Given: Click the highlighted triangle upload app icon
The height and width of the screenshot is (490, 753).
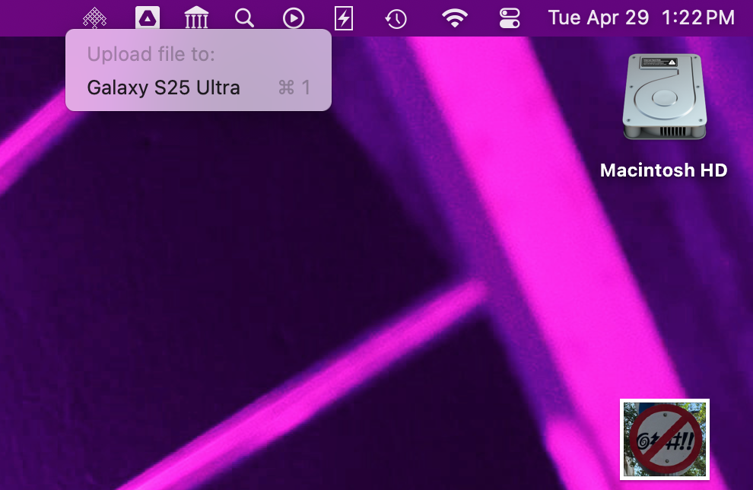Looking at the screenshot, I should click(148, 18).
